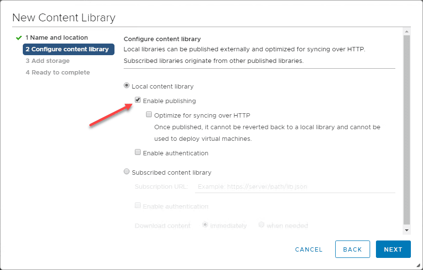Choose Subscribed content library radio button

tap(127, 172)
